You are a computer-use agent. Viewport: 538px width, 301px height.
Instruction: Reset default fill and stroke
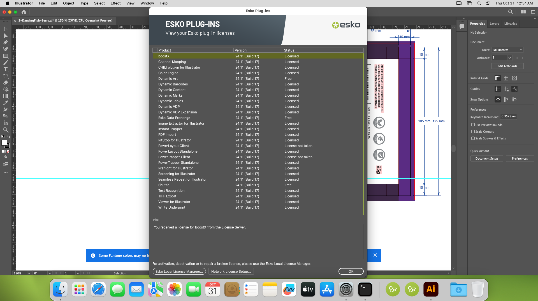[x=3, y=137]
